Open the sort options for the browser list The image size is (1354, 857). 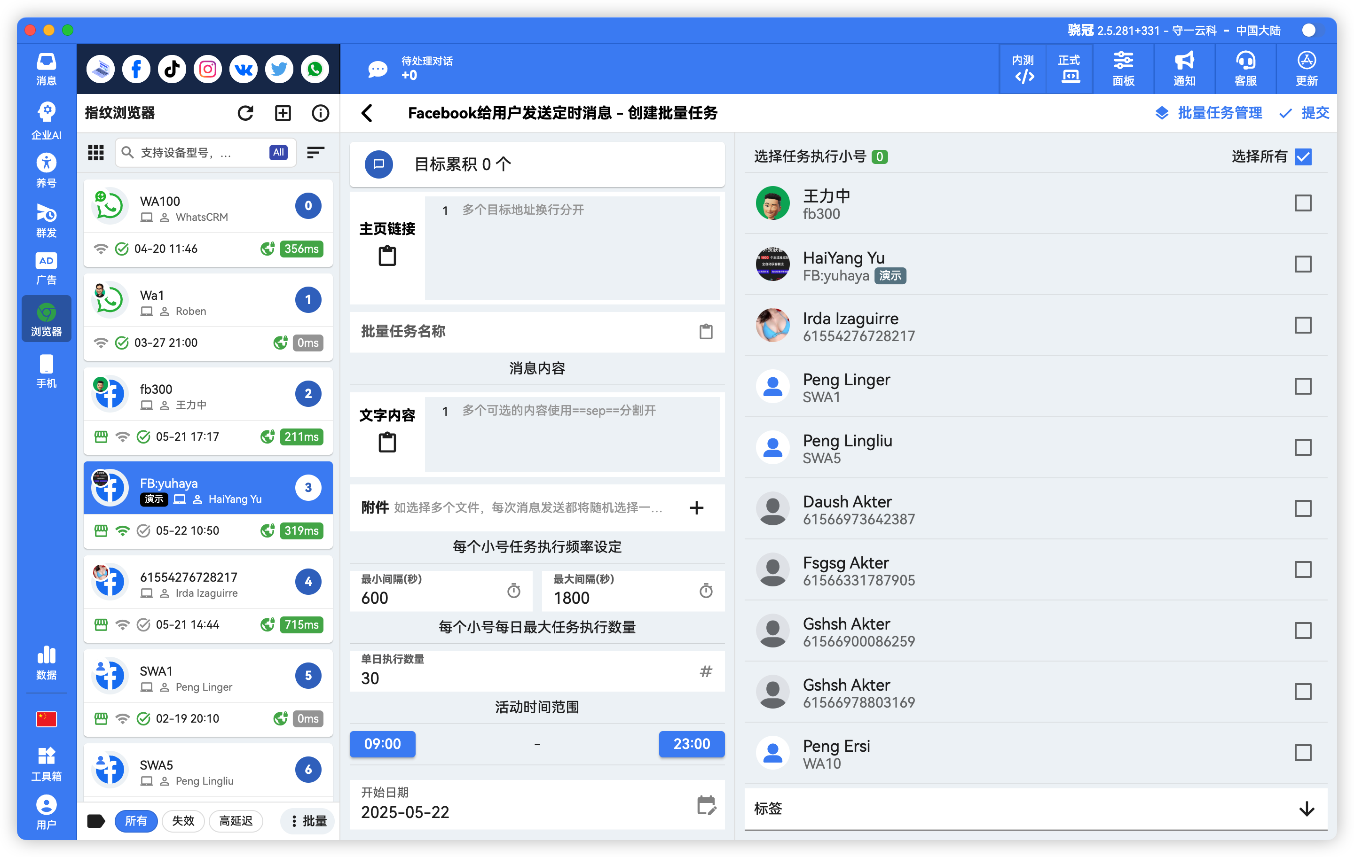(x=315, y=152)
